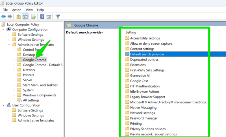Select Content settings folder
Screen dimensions: 226x137
click(142, 49)
